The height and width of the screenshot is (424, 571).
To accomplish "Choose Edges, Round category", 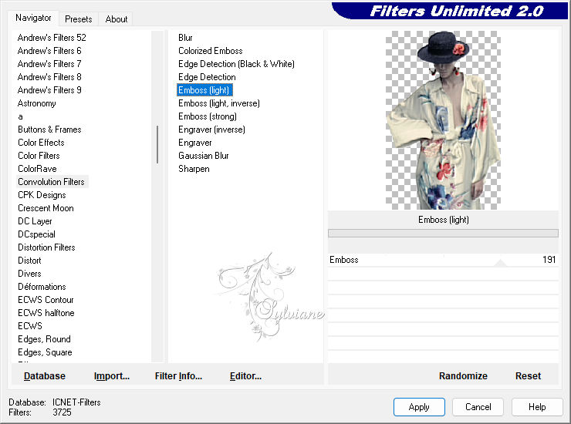I will pos(45,339).
